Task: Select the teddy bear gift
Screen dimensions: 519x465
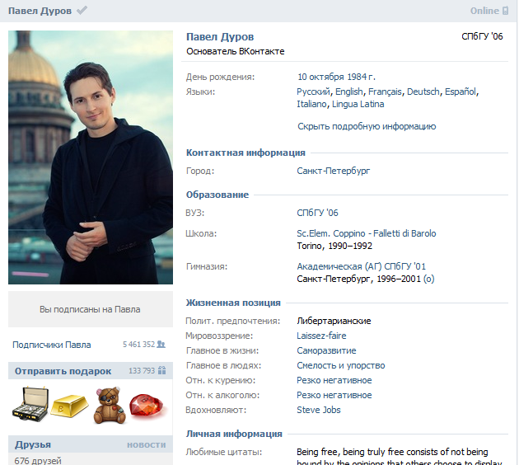Action: 106,404
